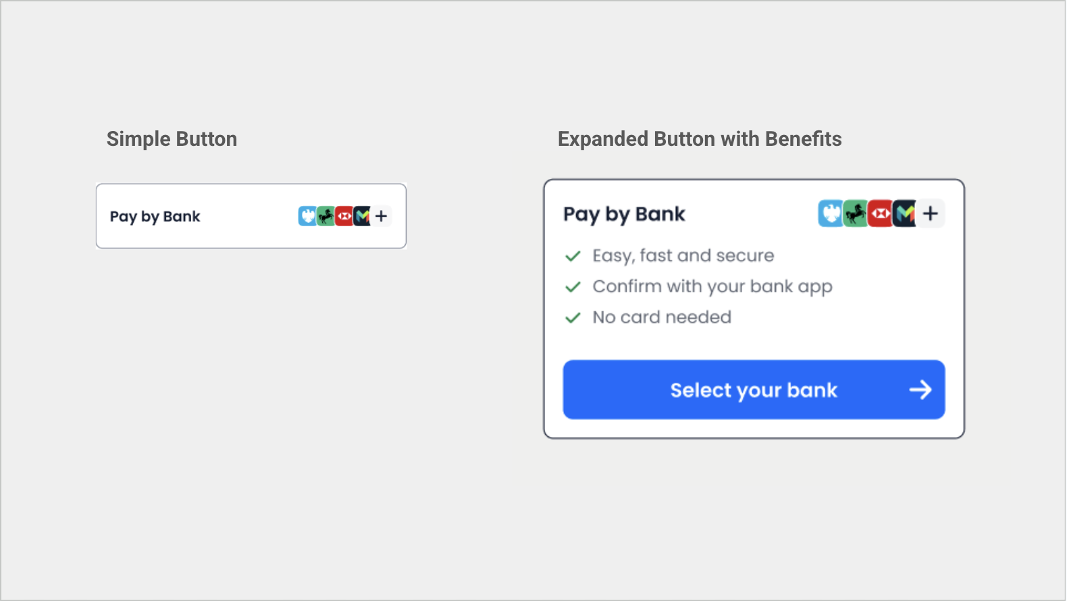Click the Select your bank button
The image size is (1067, 601).
point(754,390)
